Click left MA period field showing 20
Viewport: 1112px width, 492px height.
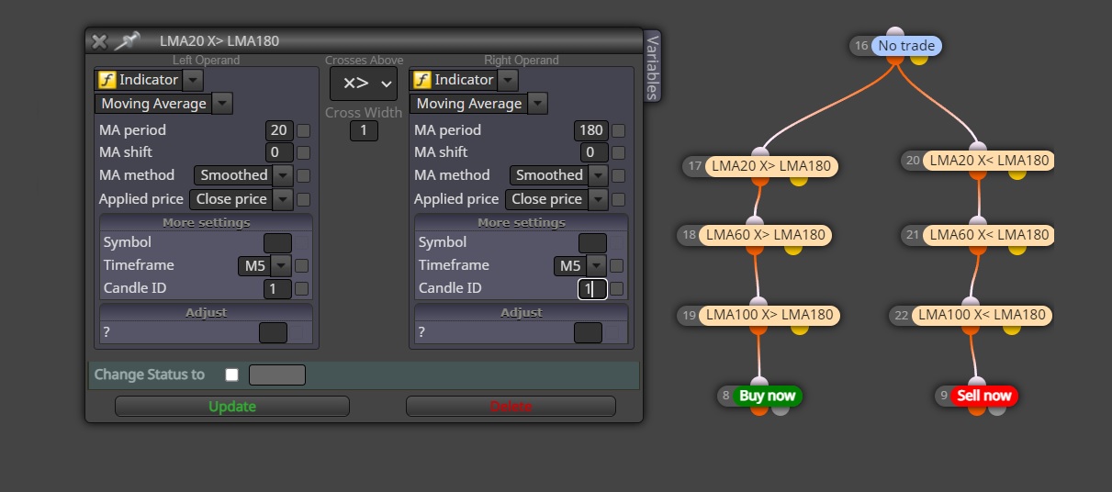coord(279,130)
